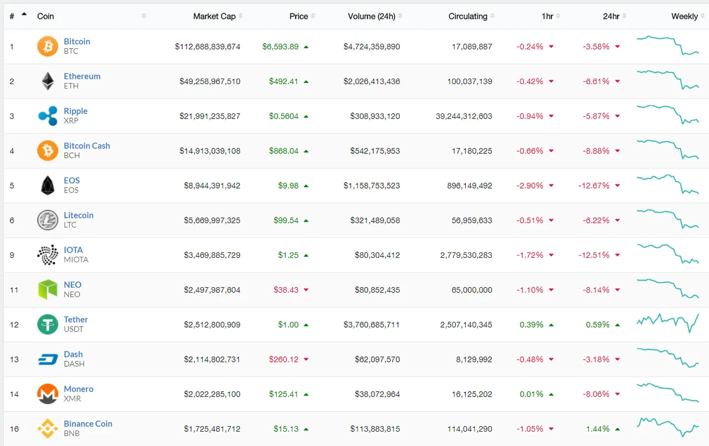View Bitcoin weekly sparkline chart
This screenshot has height=446, width=709.
(667, 45)
